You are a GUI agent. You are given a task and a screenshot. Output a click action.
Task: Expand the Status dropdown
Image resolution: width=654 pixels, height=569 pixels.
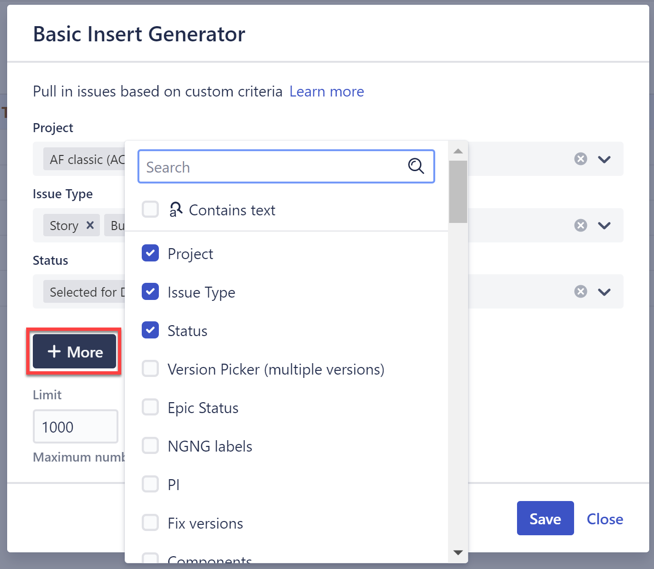[x=605, y=291]
